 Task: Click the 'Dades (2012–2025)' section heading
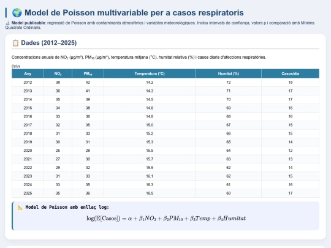click(x=49, y=43)
